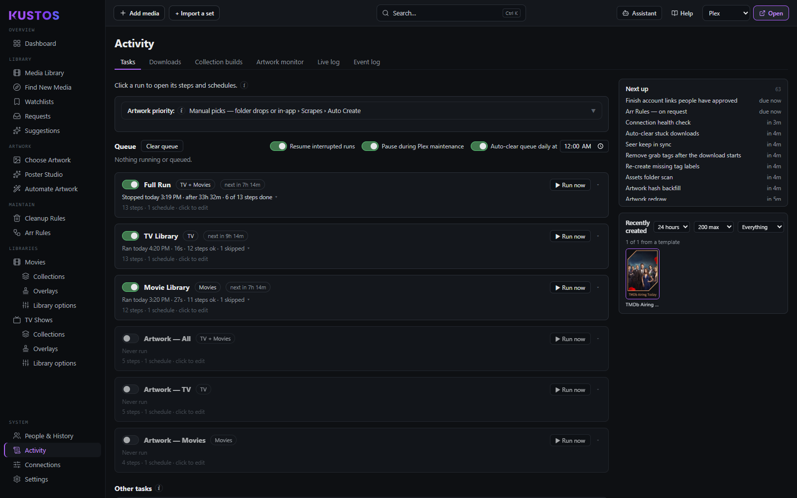Click the info icon next to Other tasks
The height and width of the screenshot is (498, 797).
pos(159,488)
